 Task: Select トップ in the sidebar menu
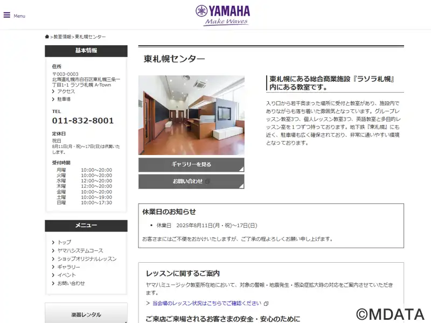(64, 242)
